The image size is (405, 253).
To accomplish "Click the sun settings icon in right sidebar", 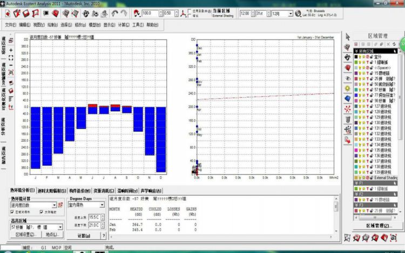I will tap(348, 88).
